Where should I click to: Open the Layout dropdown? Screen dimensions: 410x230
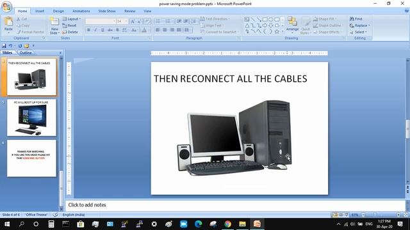(72, 19)
